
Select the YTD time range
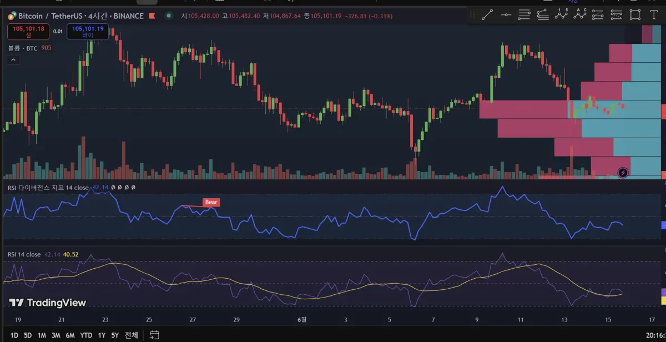[86, 335]
